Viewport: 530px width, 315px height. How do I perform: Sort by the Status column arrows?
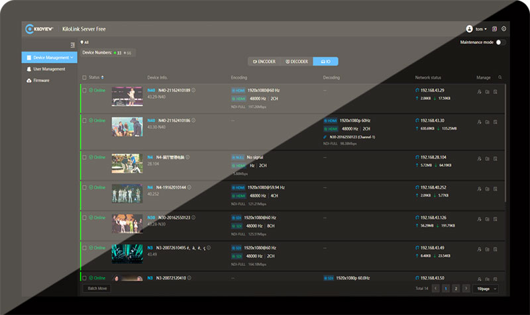[103, 77]
